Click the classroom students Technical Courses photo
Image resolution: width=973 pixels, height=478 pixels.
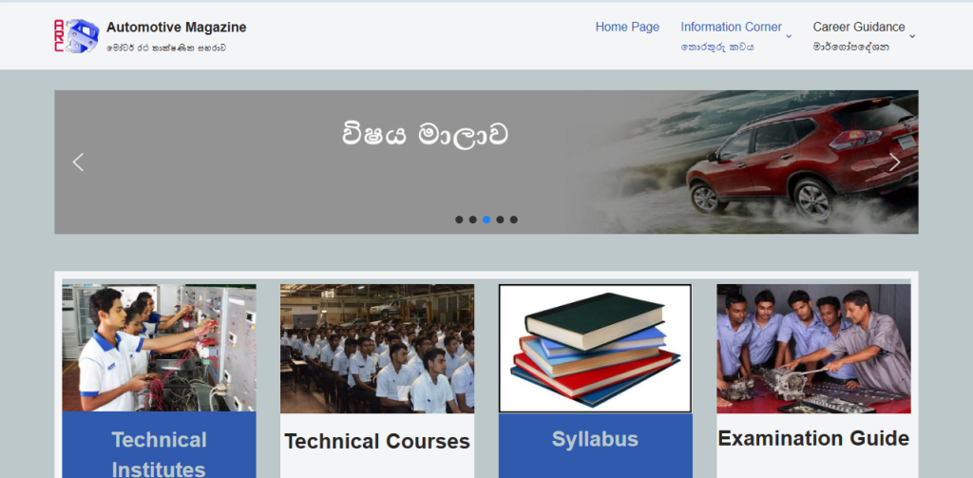377,349
